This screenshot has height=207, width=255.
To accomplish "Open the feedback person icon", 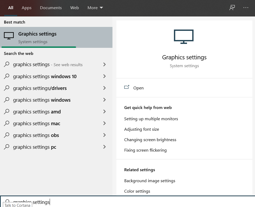I will tap(232, 8).
